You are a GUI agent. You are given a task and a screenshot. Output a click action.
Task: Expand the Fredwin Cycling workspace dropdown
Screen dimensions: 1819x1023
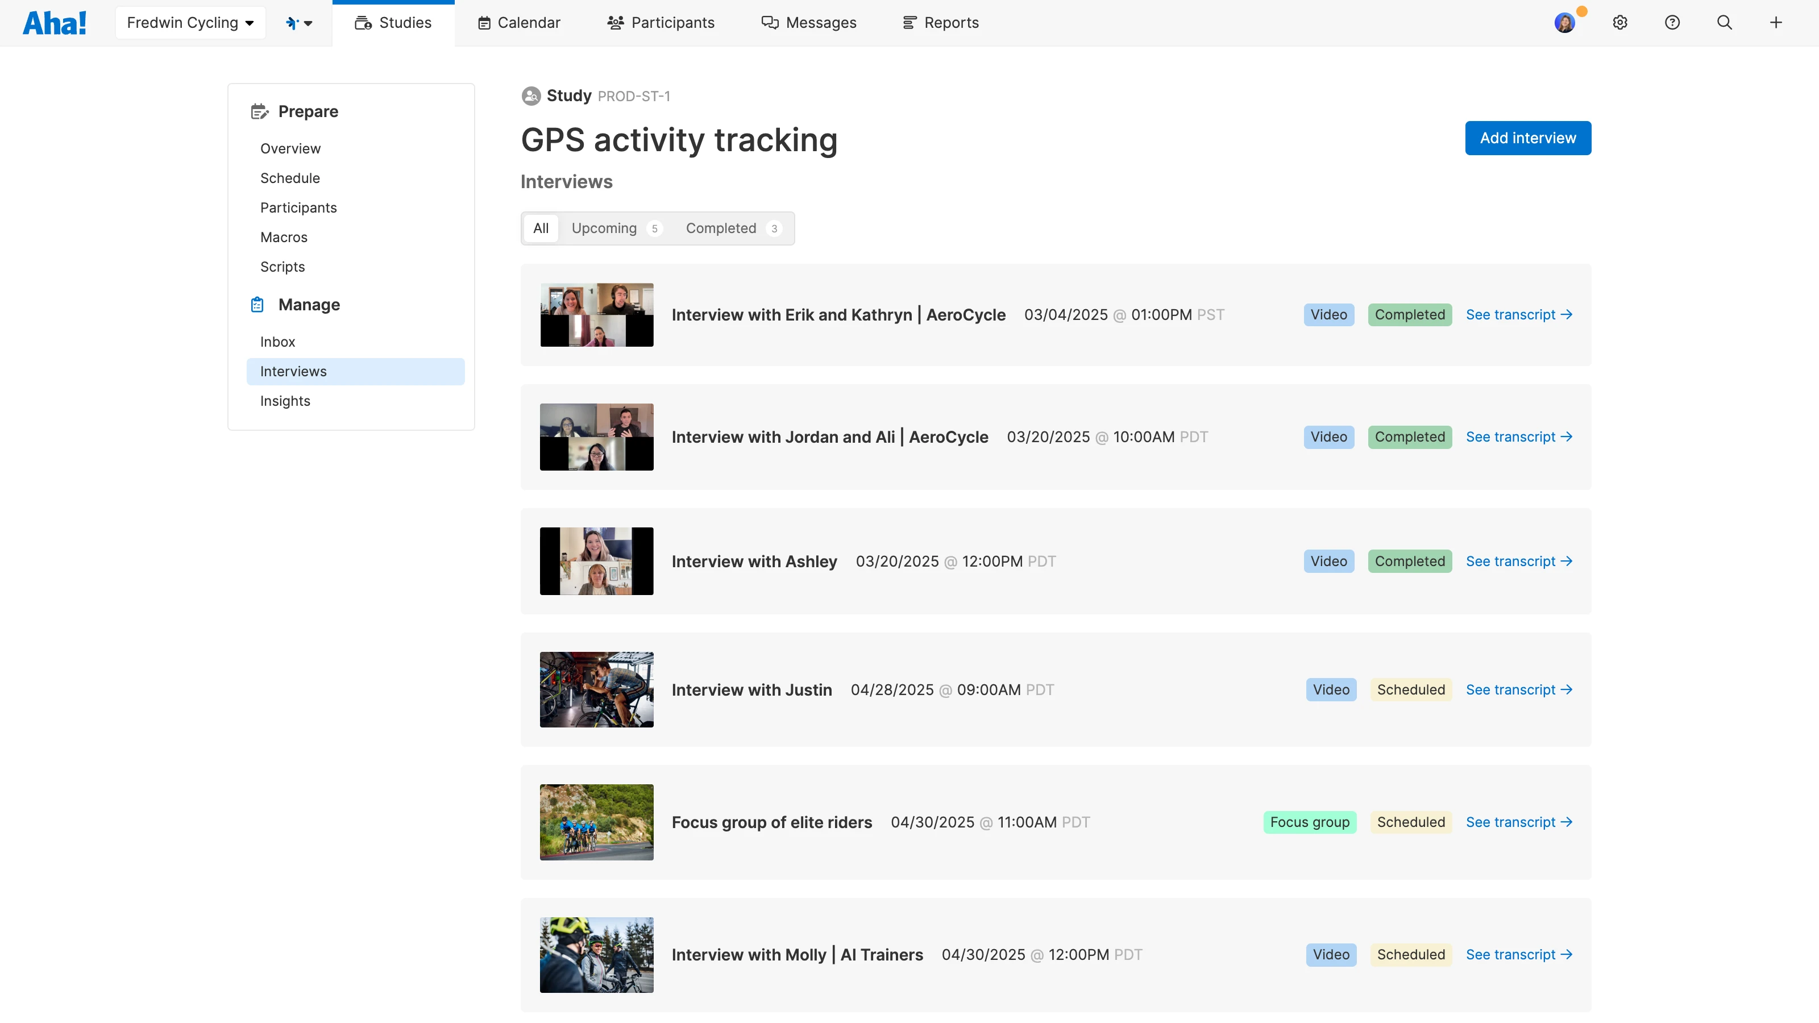pyautogui.click(x=190, y=23)
